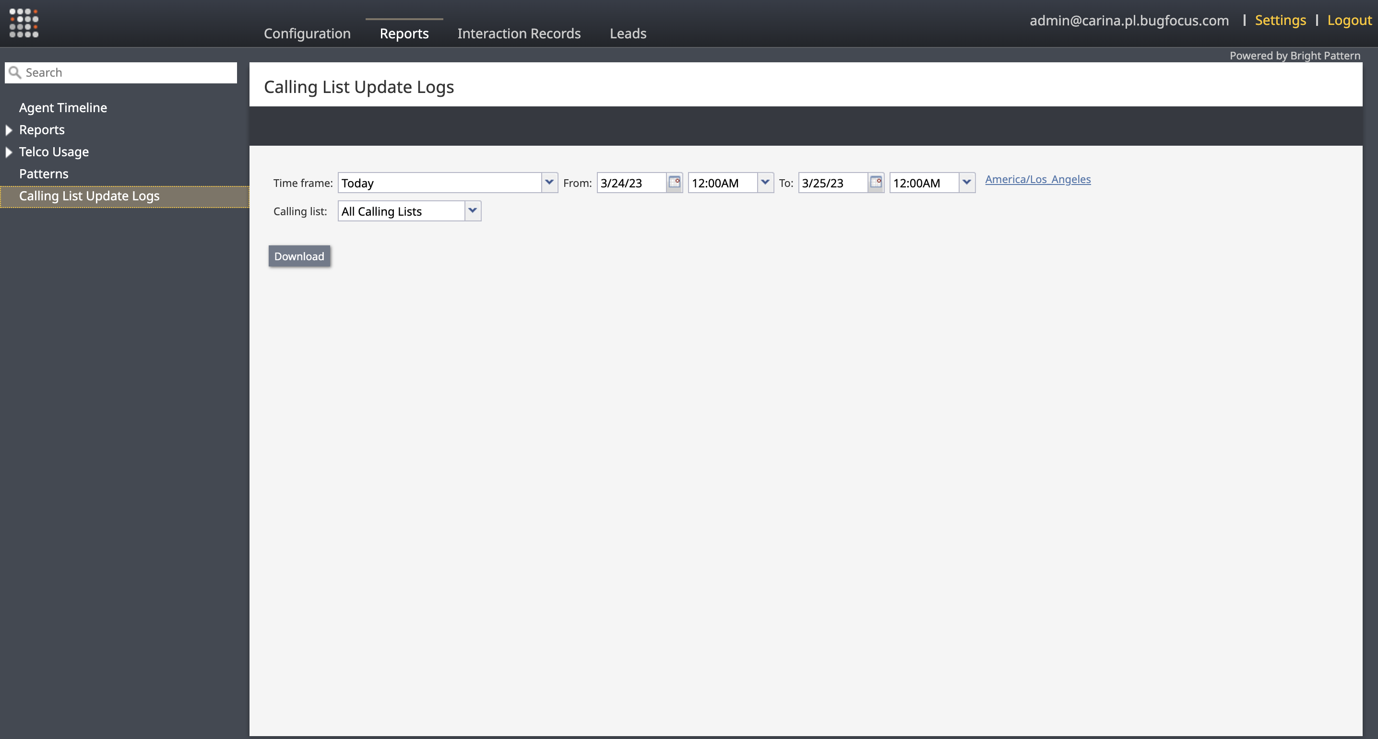Open the From date calendar picker

click(x=674, y=182)
